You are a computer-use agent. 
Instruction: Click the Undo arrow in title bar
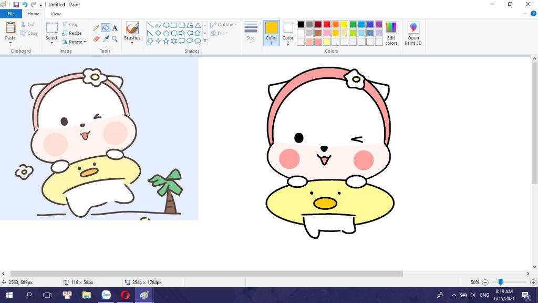click(25, 4)
